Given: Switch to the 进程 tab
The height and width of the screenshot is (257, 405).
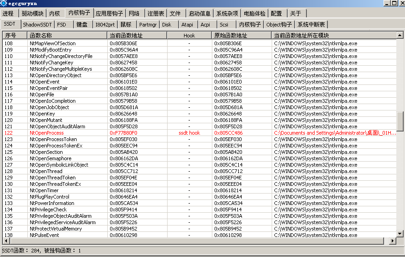Looking at the screenshot, I should pos(8,13).
